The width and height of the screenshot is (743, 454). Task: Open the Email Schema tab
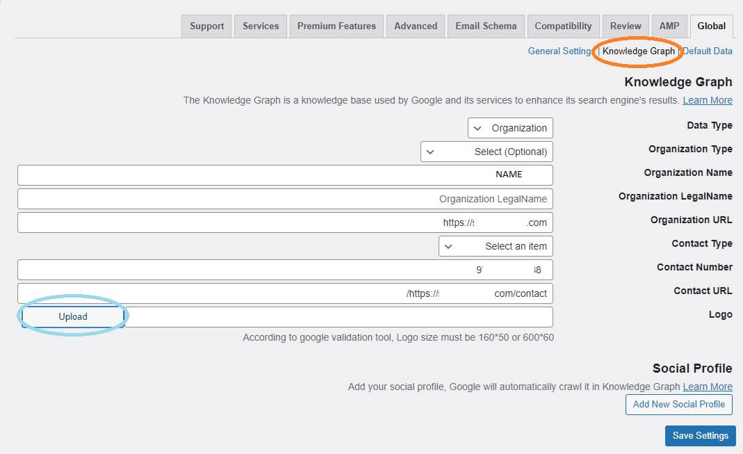(486, 26)
